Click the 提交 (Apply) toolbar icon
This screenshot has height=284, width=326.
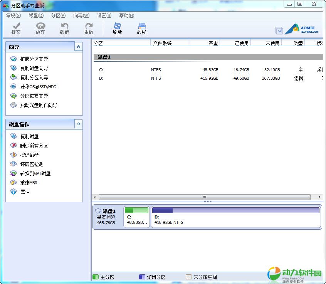16,28
